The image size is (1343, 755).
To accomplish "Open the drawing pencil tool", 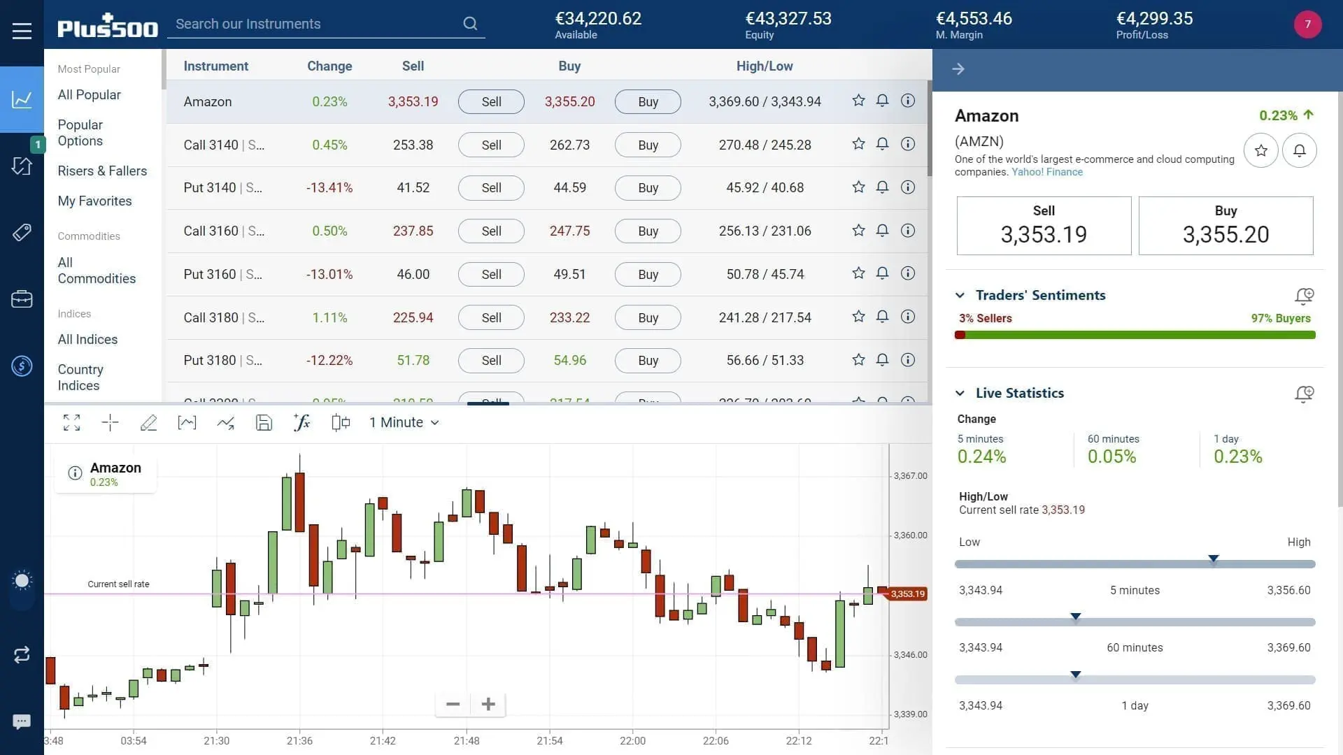I will point(149,423).
